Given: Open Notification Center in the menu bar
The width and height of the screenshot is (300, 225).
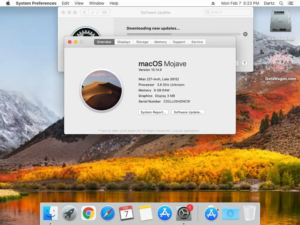Looking at the screenshot, I should (290, 3).
